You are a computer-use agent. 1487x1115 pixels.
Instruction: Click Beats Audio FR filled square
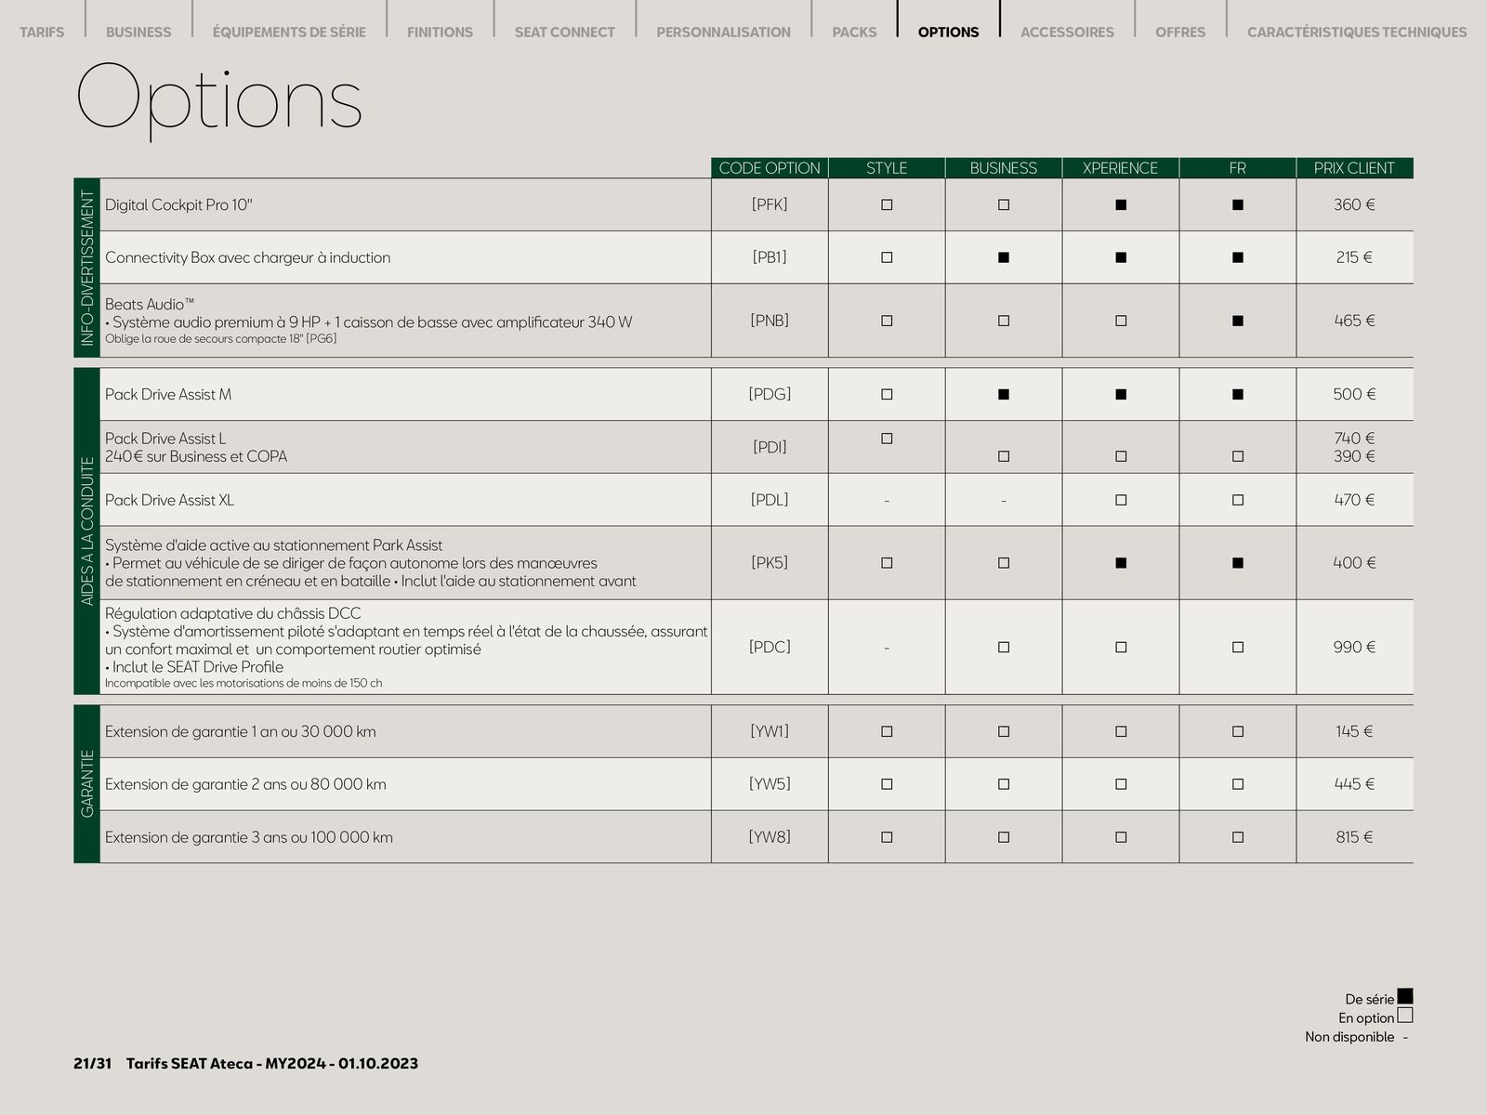1238,321
